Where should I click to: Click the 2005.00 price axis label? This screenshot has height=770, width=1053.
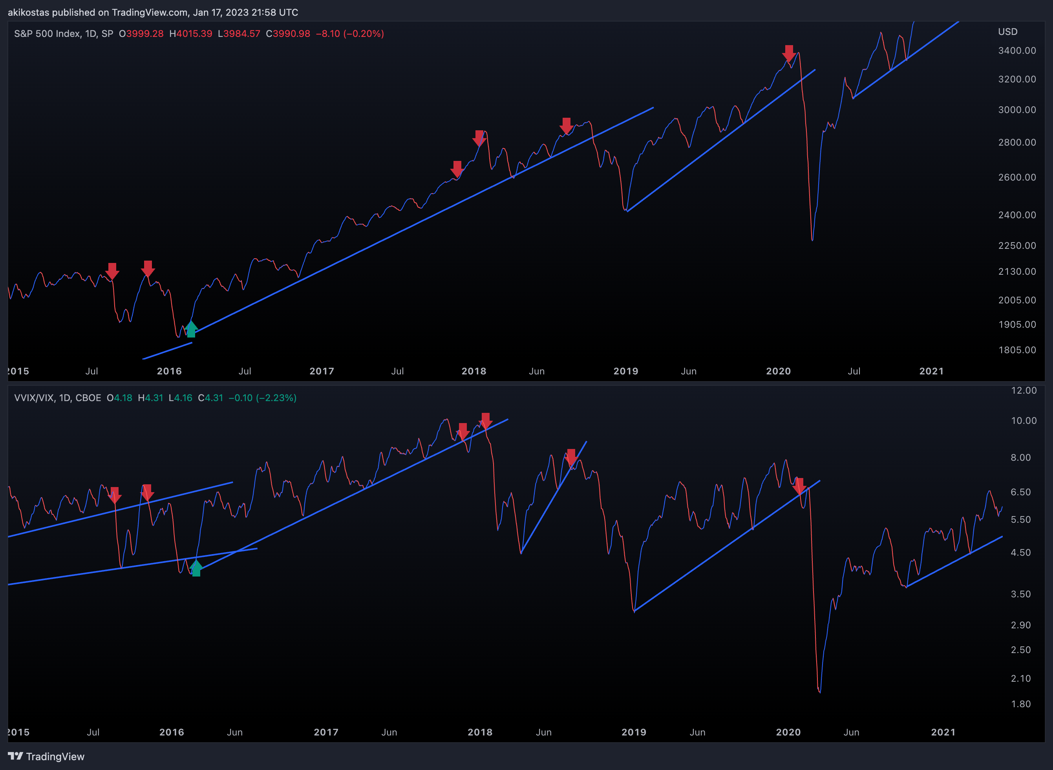[1017, 300]
